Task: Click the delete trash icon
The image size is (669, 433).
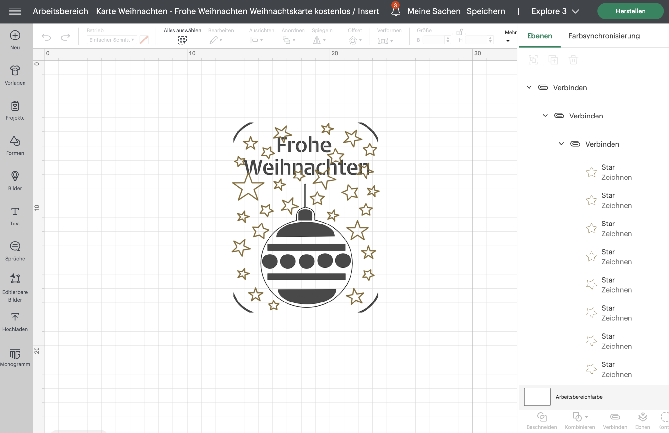Action: coord(573,60)
